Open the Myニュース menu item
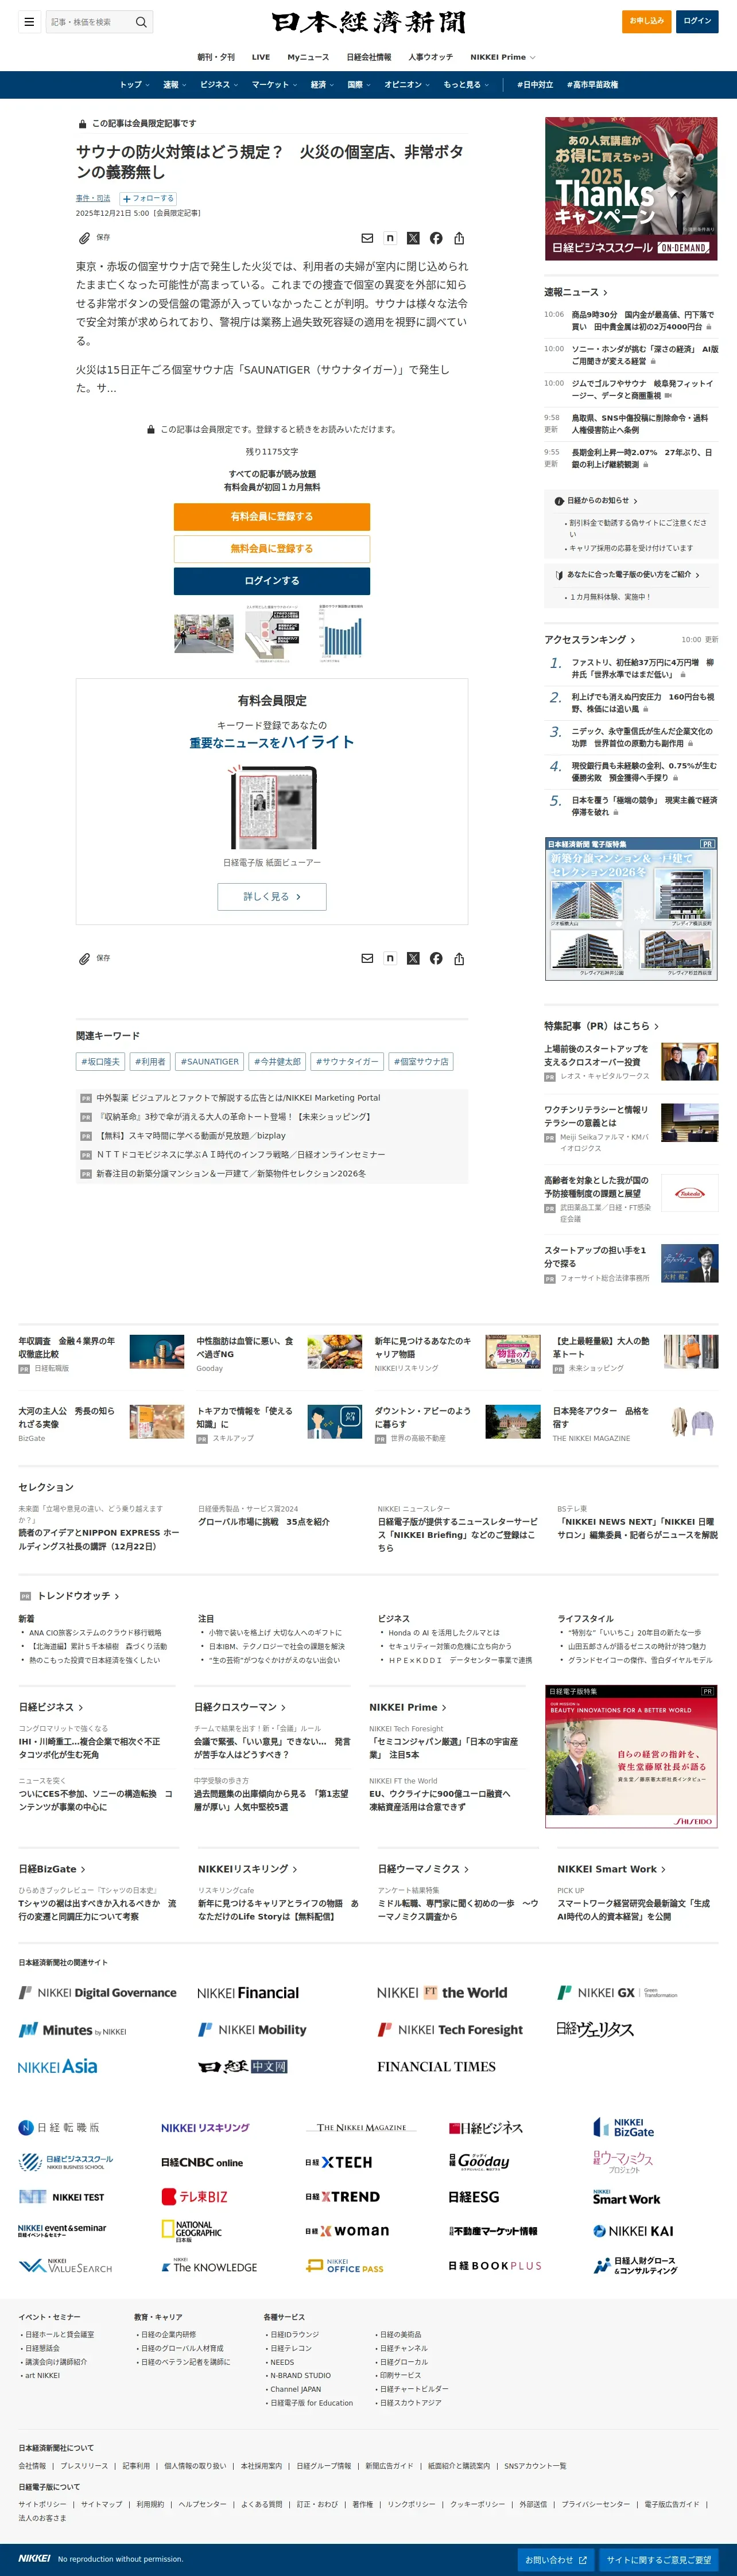Image resolution: width=737 pixels, height=2576 pixels. point(308,57)
